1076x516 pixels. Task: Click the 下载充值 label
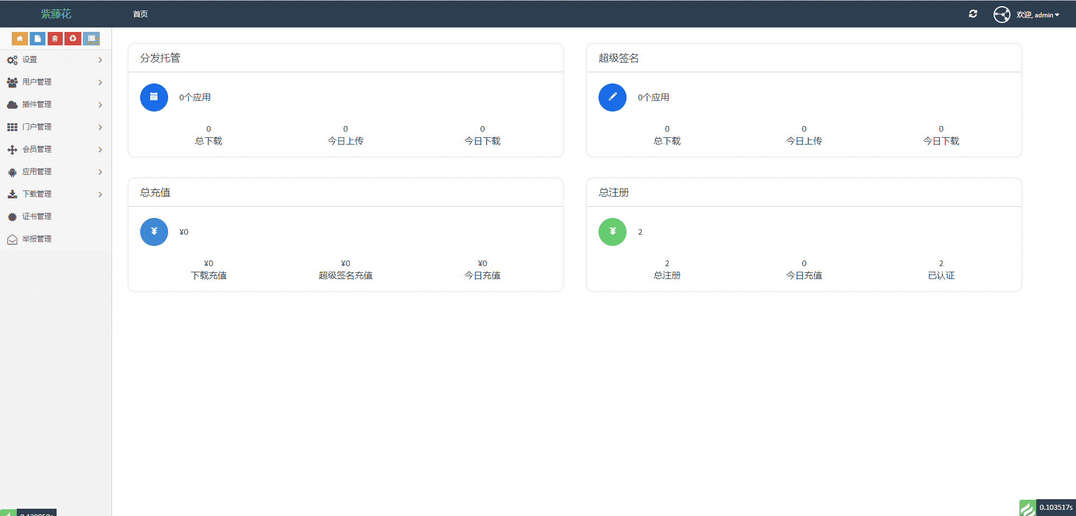click(208, 276)
